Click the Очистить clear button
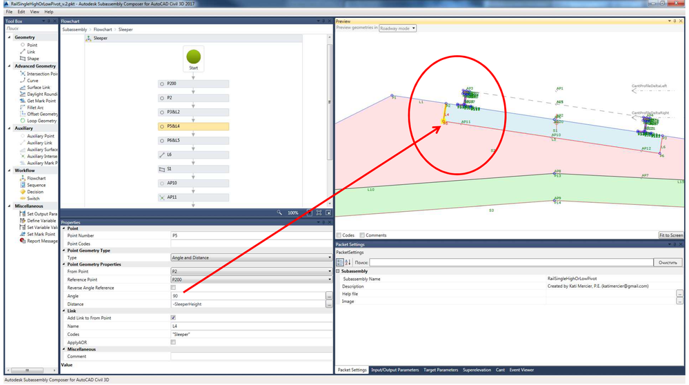Viewport: 689px width, 385px height. [x=668, y=262]
